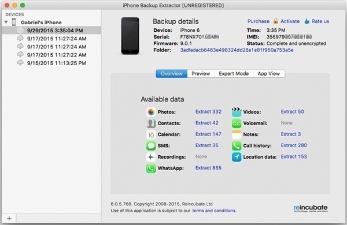Click the Firmware value 9.0.1

pyautogui.click(x=186, y=43)
